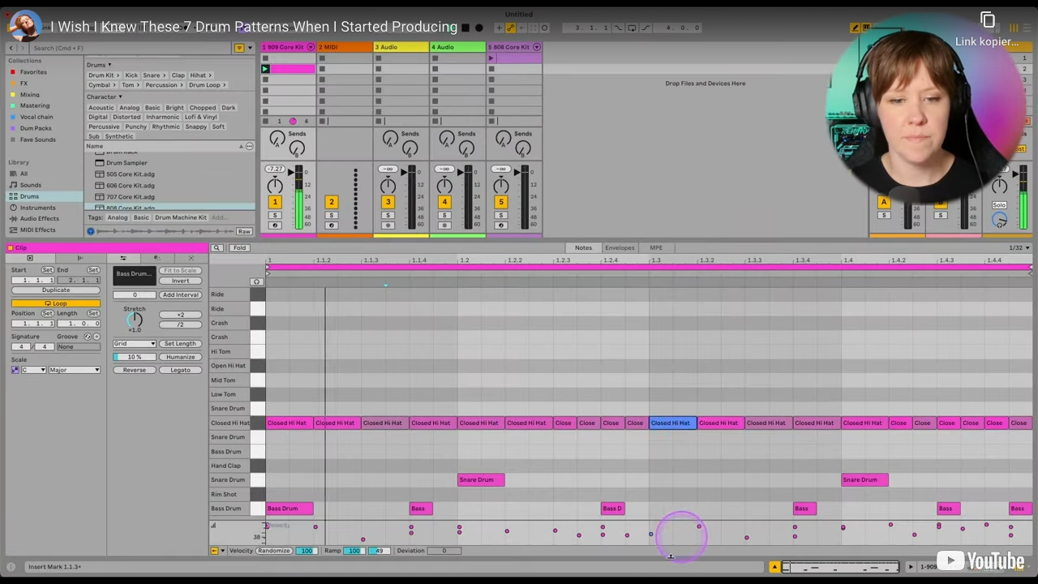The width and height of the screenshot is (1038, 584).
Task: Click the Duplicate button in clip panel
Action: coord(56,290)
